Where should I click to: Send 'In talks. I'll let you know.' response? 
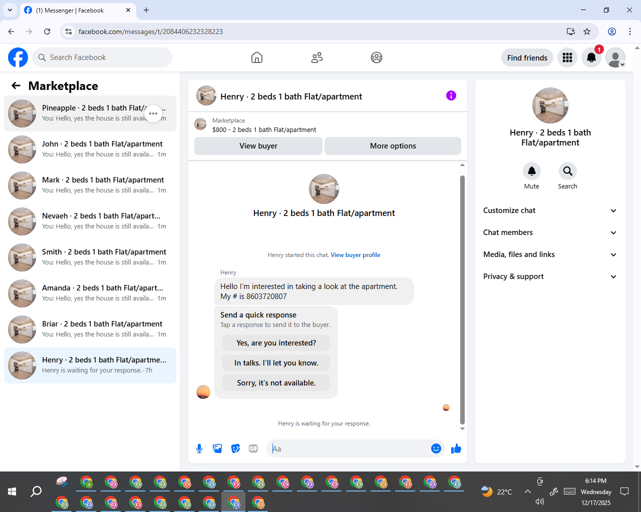(x=276, y=363)
